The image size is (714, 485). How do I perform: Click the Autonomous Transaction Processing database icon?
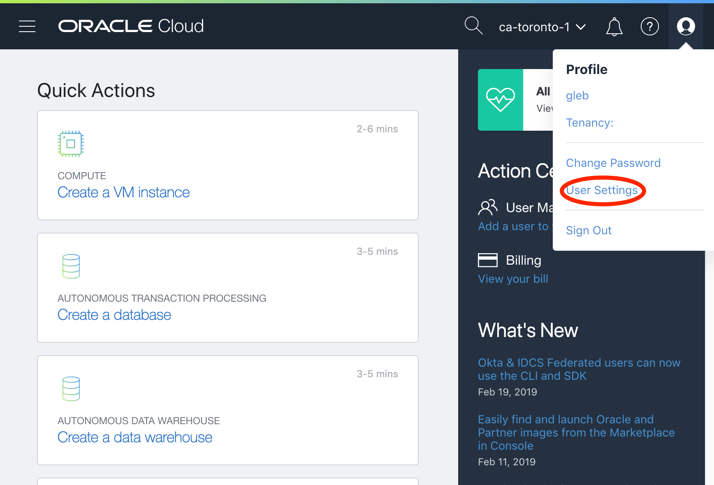coord(70,266)
